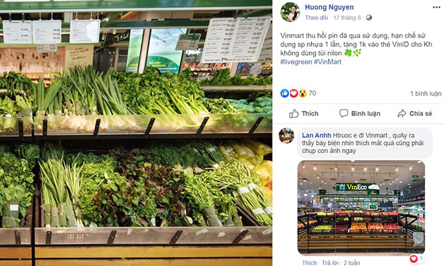Screen dimensions: 445x266
Task: Open the vegetable shelf post photo
Action: 136,133
